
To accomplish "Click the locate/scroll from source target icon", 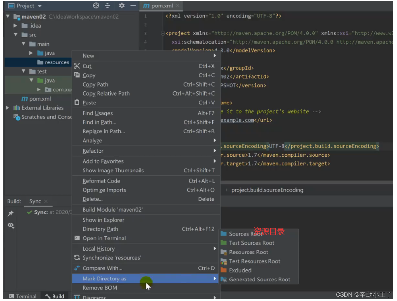I will (x=96, y=6).
